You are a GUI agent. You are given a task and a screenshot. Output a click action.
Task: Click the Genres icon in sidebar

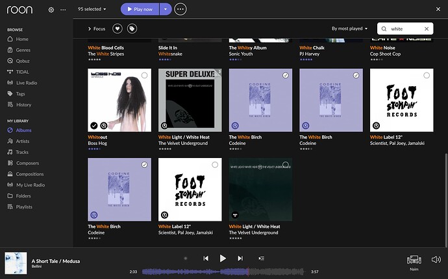point(10,50)
